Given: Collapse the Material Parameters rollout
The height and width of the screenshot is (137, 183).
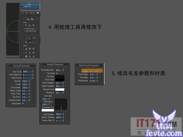Looking at the screenshot, I should pos(41,64).
